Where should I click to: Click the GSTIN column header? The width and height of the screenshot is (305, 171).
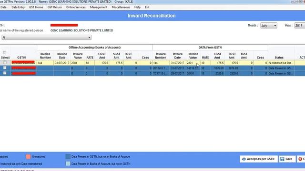pyautogui.click(x=21, y=57)
